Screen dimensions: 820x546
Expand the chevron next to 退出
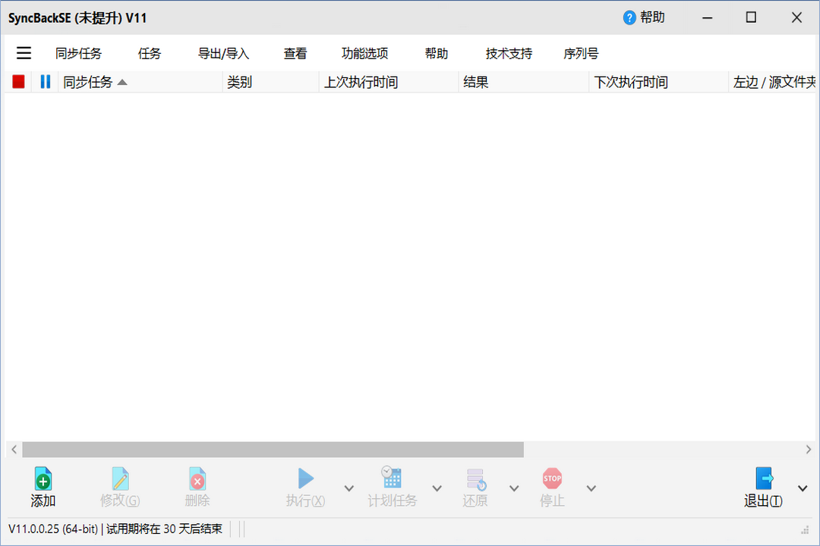[802, 489]
